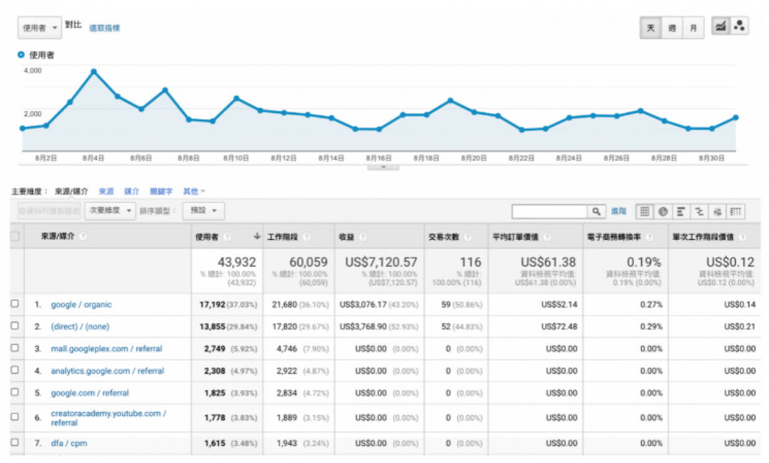Image resolution: width=769 pixels, height=463 pixels.
Task: Select the pie chart percentage view icon
Action: 663,212
